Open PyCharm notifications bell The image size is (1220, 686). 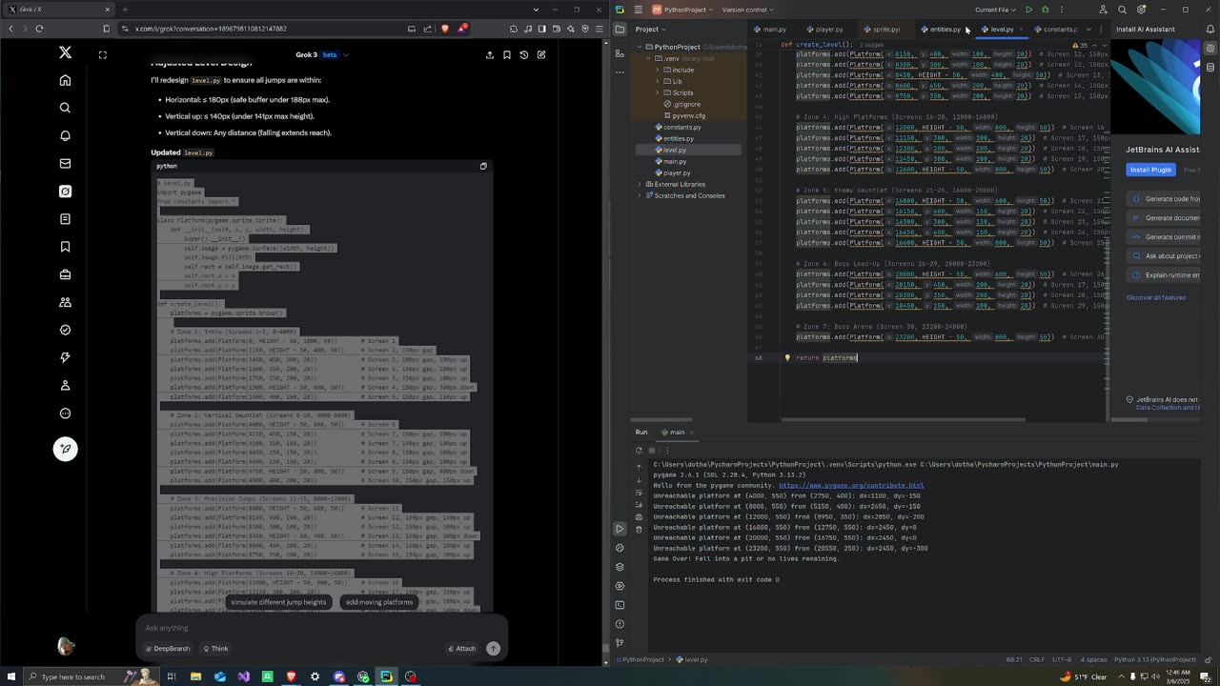pyautogui.click(x=1210, y=29)
